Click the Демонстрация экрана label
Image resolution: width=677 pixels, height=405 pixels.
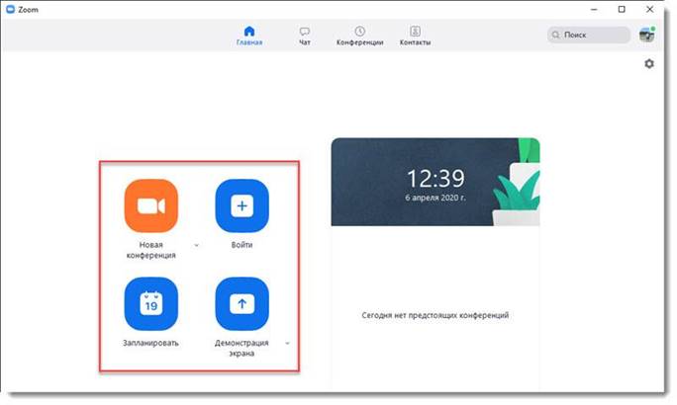(x=242, y=348)
